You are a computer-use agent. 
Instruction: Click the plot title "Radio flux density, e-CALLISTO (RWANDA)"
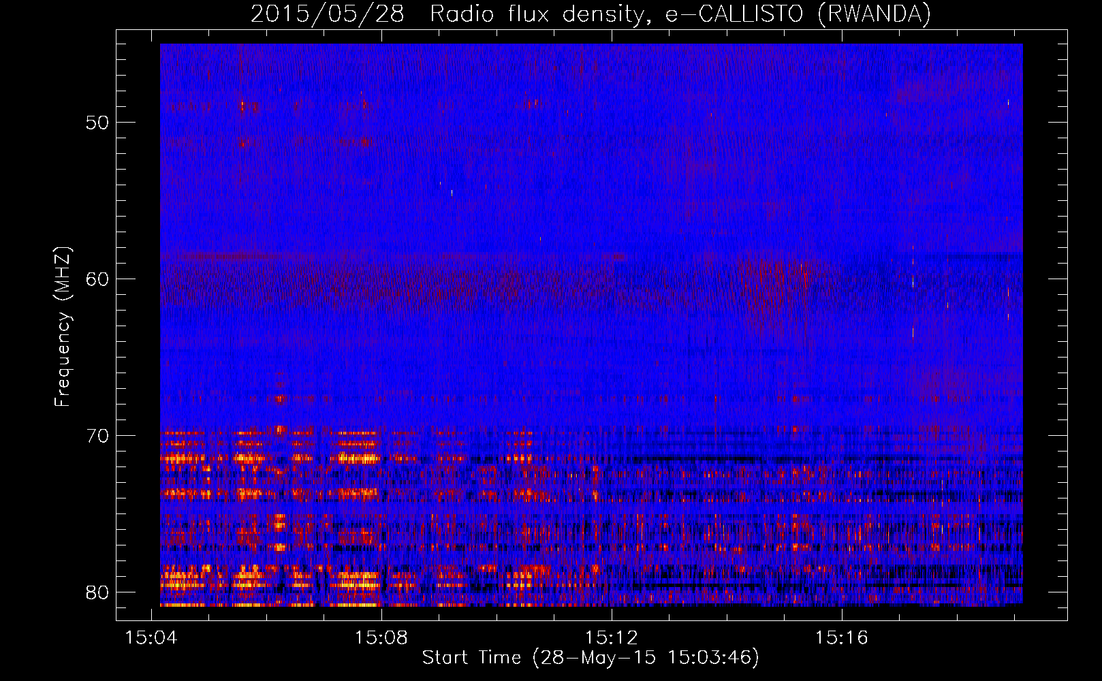(x=680, y=14)
